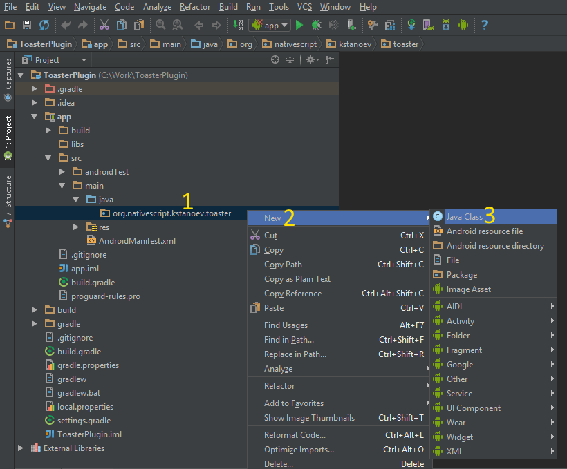Collapse the app module node
Screen dimensions: 567x469
[35, 117]
